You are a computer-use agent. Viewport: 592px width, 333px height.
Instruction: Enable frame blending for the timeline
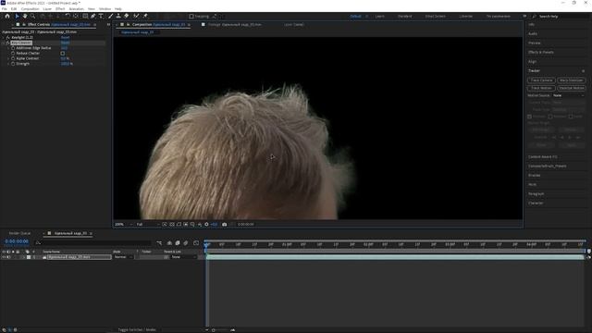(x=178, y=243)
